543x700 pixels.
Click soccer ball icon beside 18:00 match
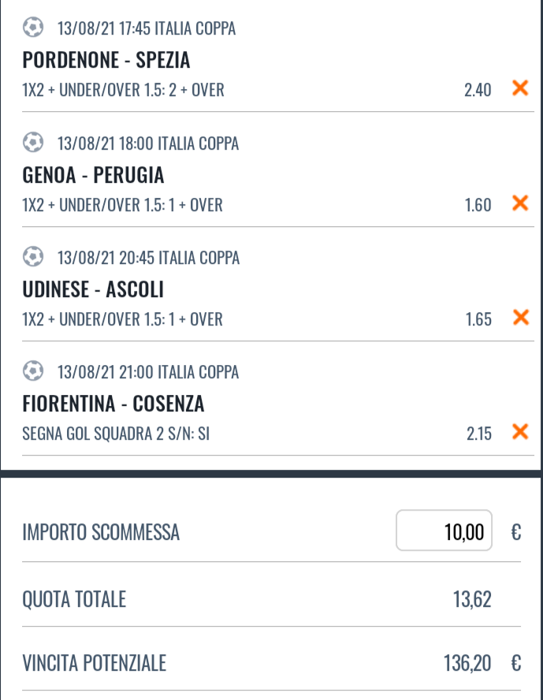33,143
